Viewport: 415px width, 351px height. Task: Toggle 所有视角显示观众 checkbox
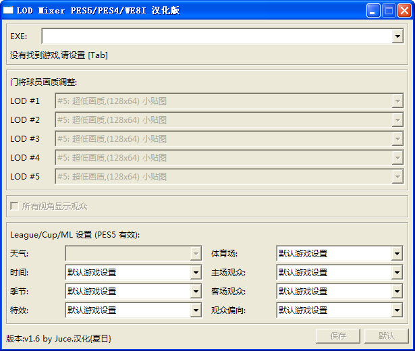14,206
